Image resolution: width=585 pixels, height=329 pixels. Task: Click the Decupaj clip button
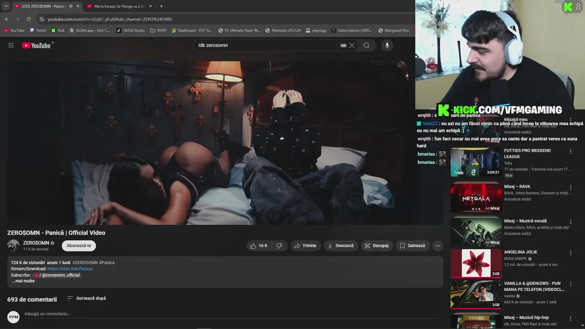coord(377,246)
